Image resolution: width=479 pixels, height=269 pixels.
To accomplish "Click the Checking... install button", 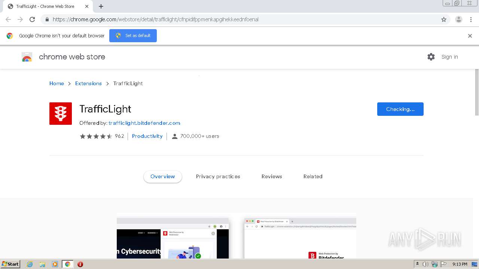I will pos(400,109).
